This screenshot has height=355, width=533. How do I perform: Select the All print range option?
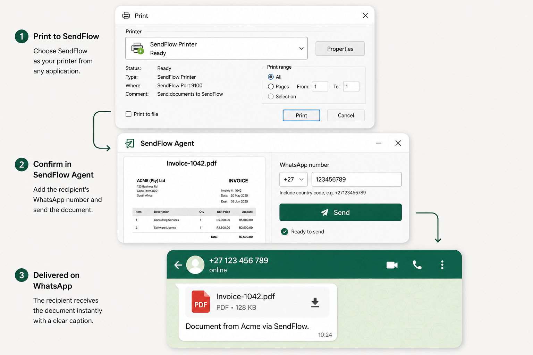click(271, 77)
